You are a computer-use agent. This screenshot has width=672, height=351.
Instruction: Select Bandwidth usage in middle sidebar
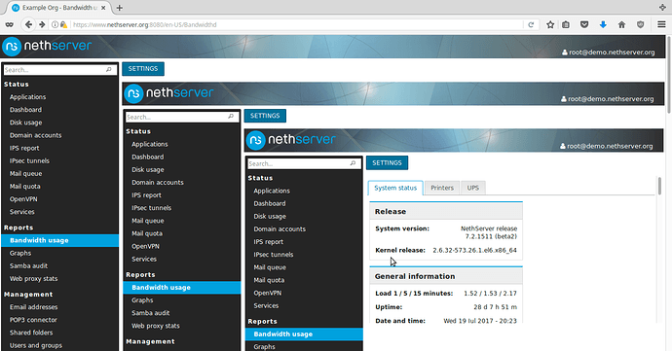click(182, 288)
